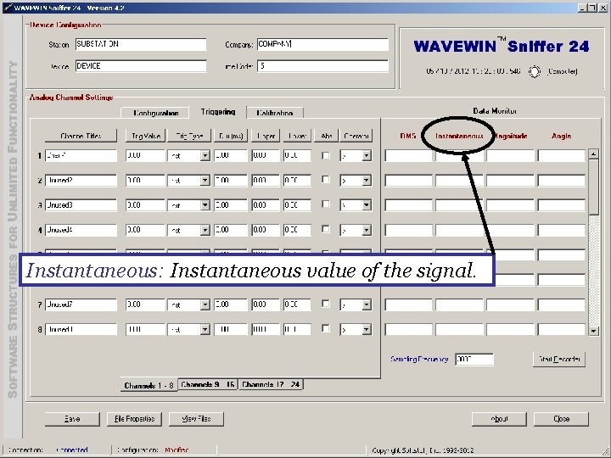Open the Operand dropdown in channel 4 row
Image resolution: width=611 pixels, height=458 pixels.
coord(367,230)
